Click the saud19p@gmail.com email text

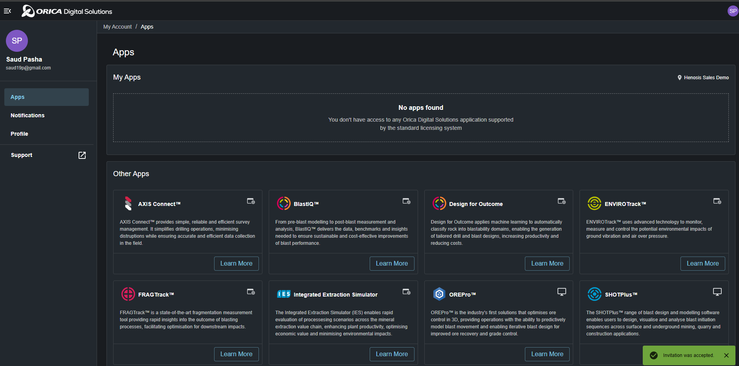tap(28, 68)
